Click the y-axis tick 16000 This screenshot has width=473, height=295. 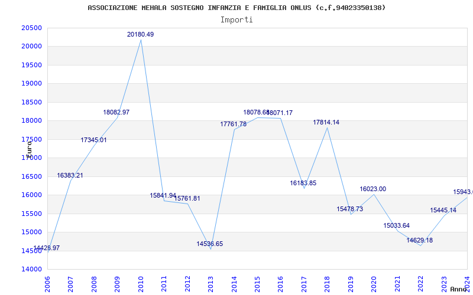click(32, 195)
